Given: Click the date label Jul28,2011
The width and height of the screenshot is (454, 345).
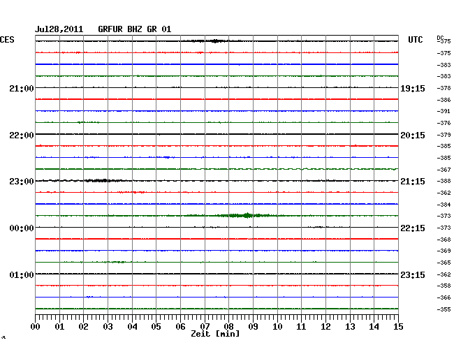Looking at the screenshot, I should (59, 29).
